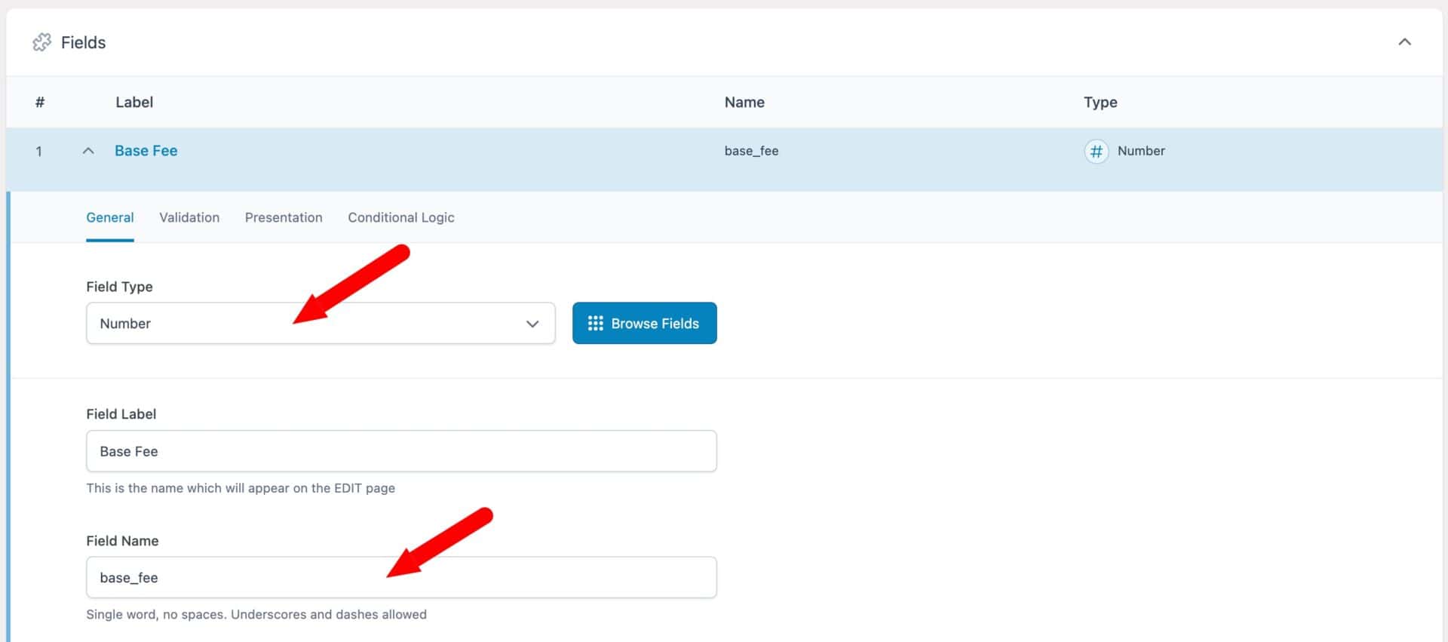
Task: Click into the Field Label input
Action: (x=401, y=451)
